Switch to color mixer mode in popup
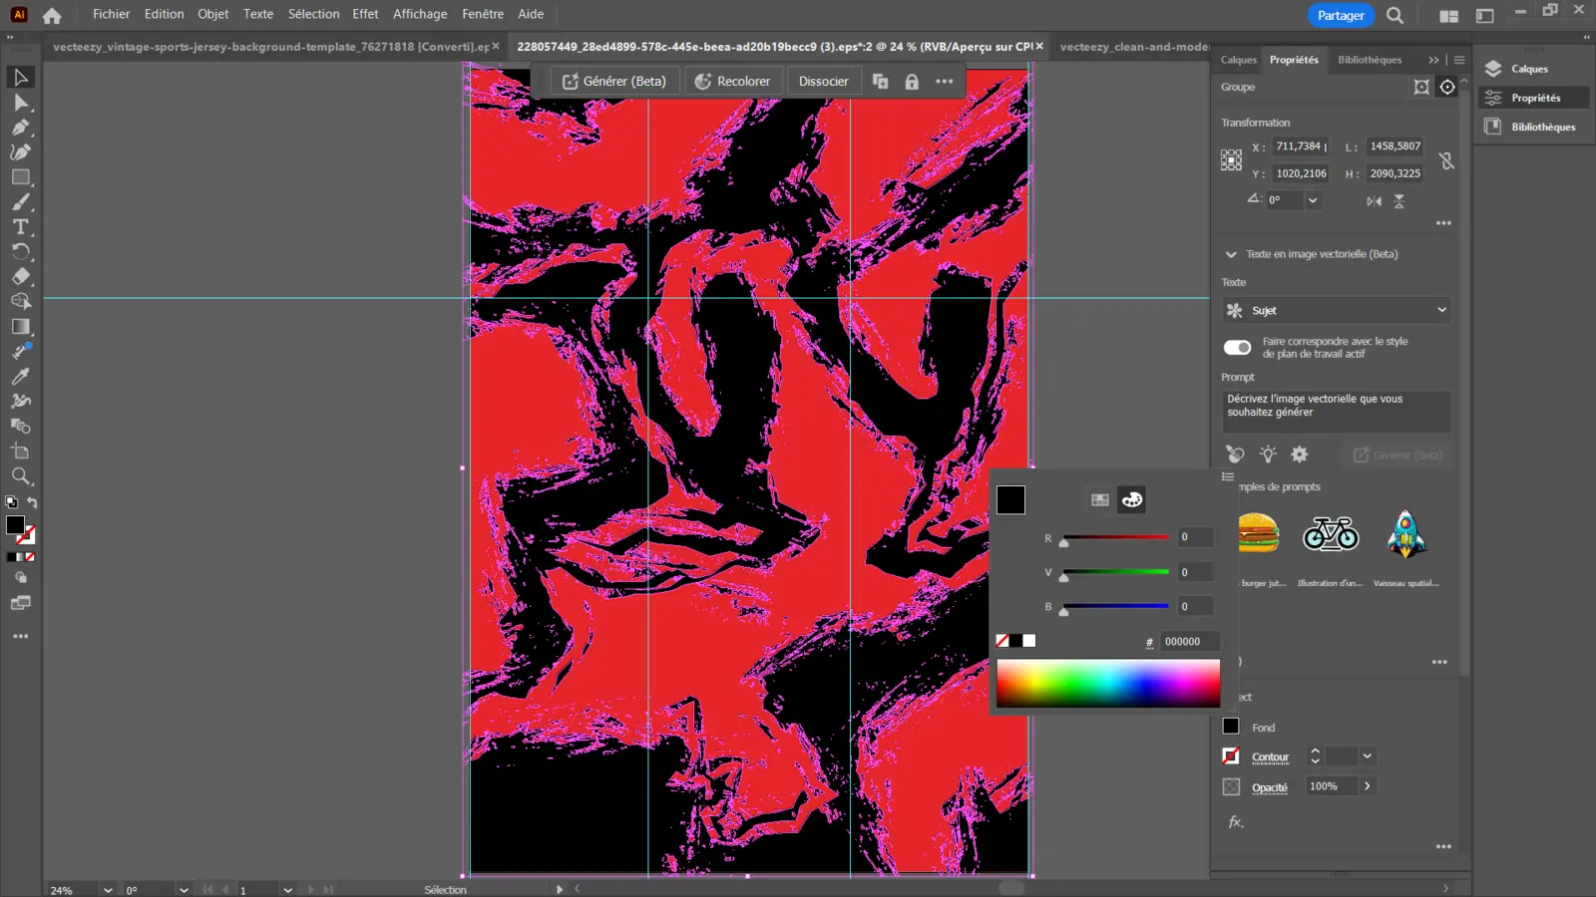This screenshot has height=897, width=1596. 1131,500
